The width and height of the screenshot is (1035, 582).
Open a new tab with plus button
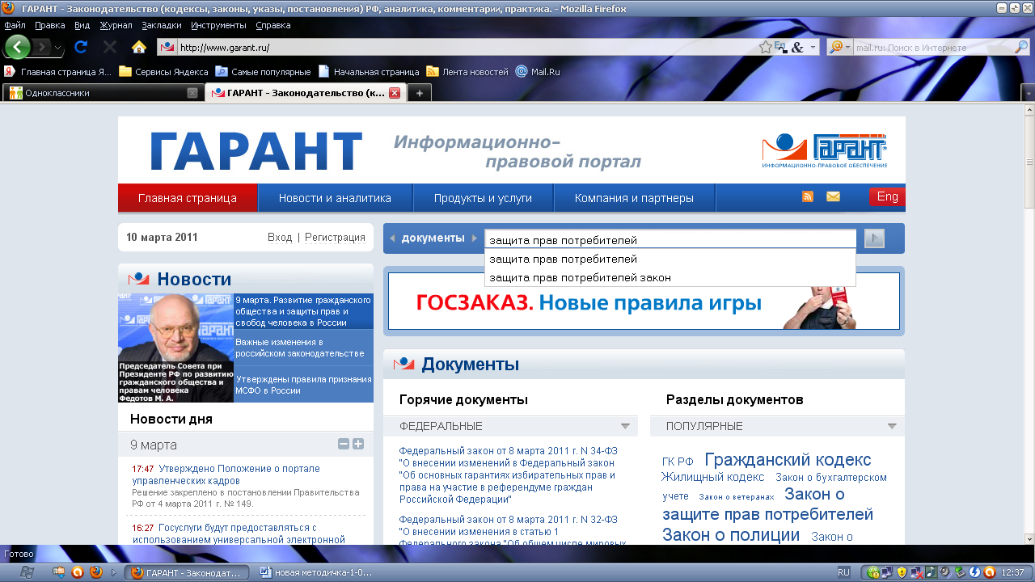419,93
